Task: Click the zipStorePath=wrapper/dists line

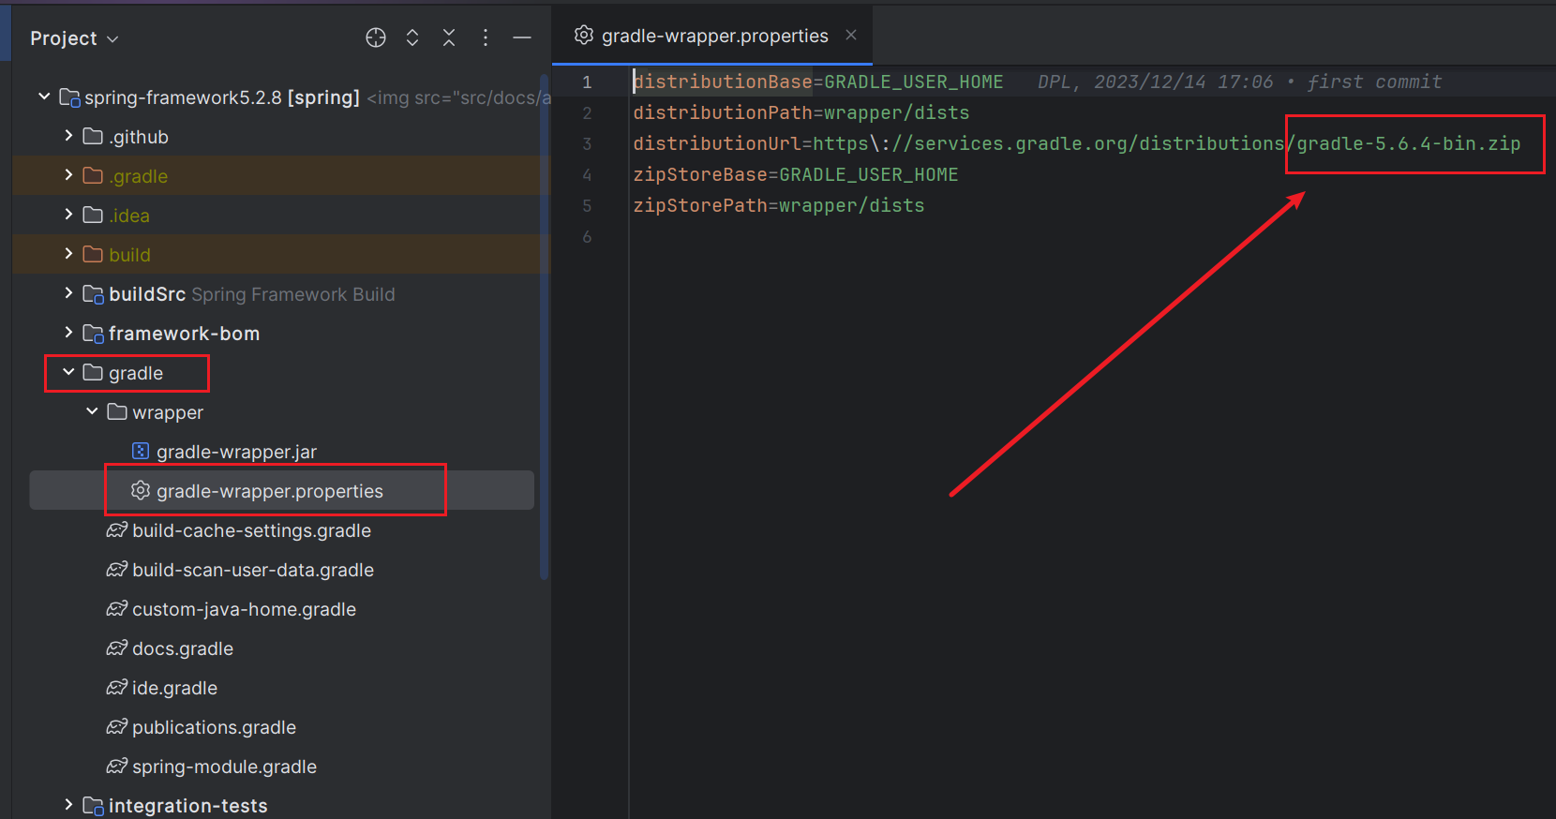Action: (x=778, y=205)
